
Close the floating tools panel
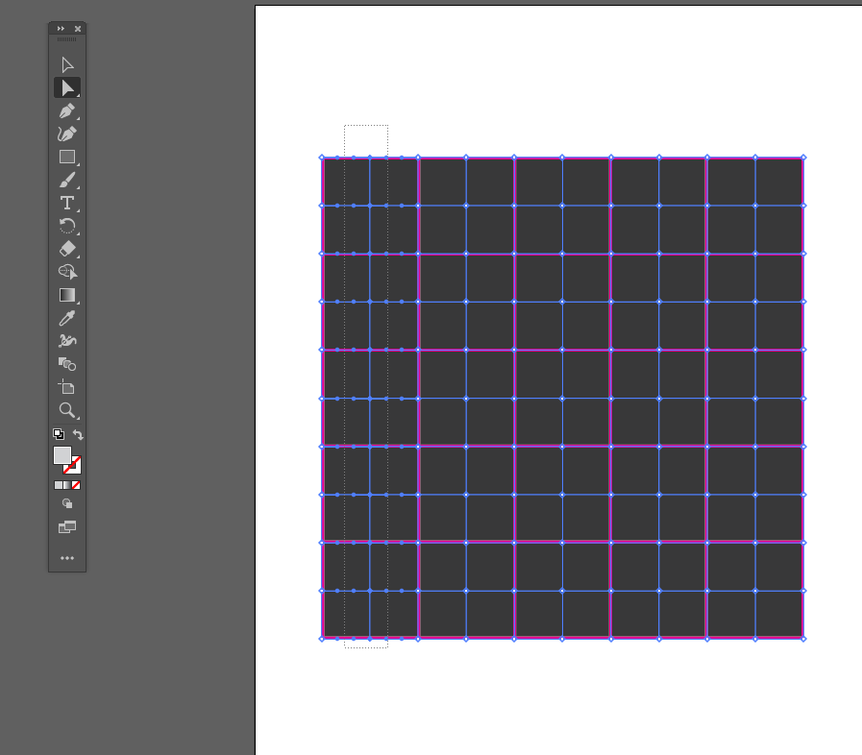click(78, 29)
